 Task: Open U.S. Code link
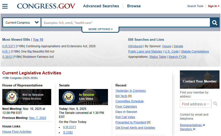click(x=172, y=52)
